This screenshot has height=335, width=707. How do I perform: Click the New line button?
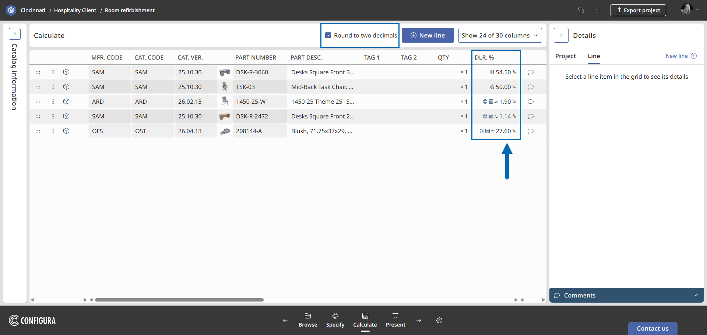coord(428,35)
